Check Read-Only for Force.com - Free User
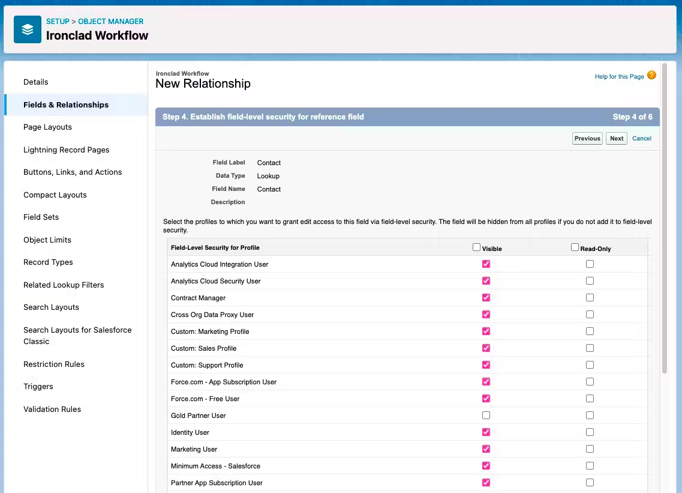 point(590,399)
